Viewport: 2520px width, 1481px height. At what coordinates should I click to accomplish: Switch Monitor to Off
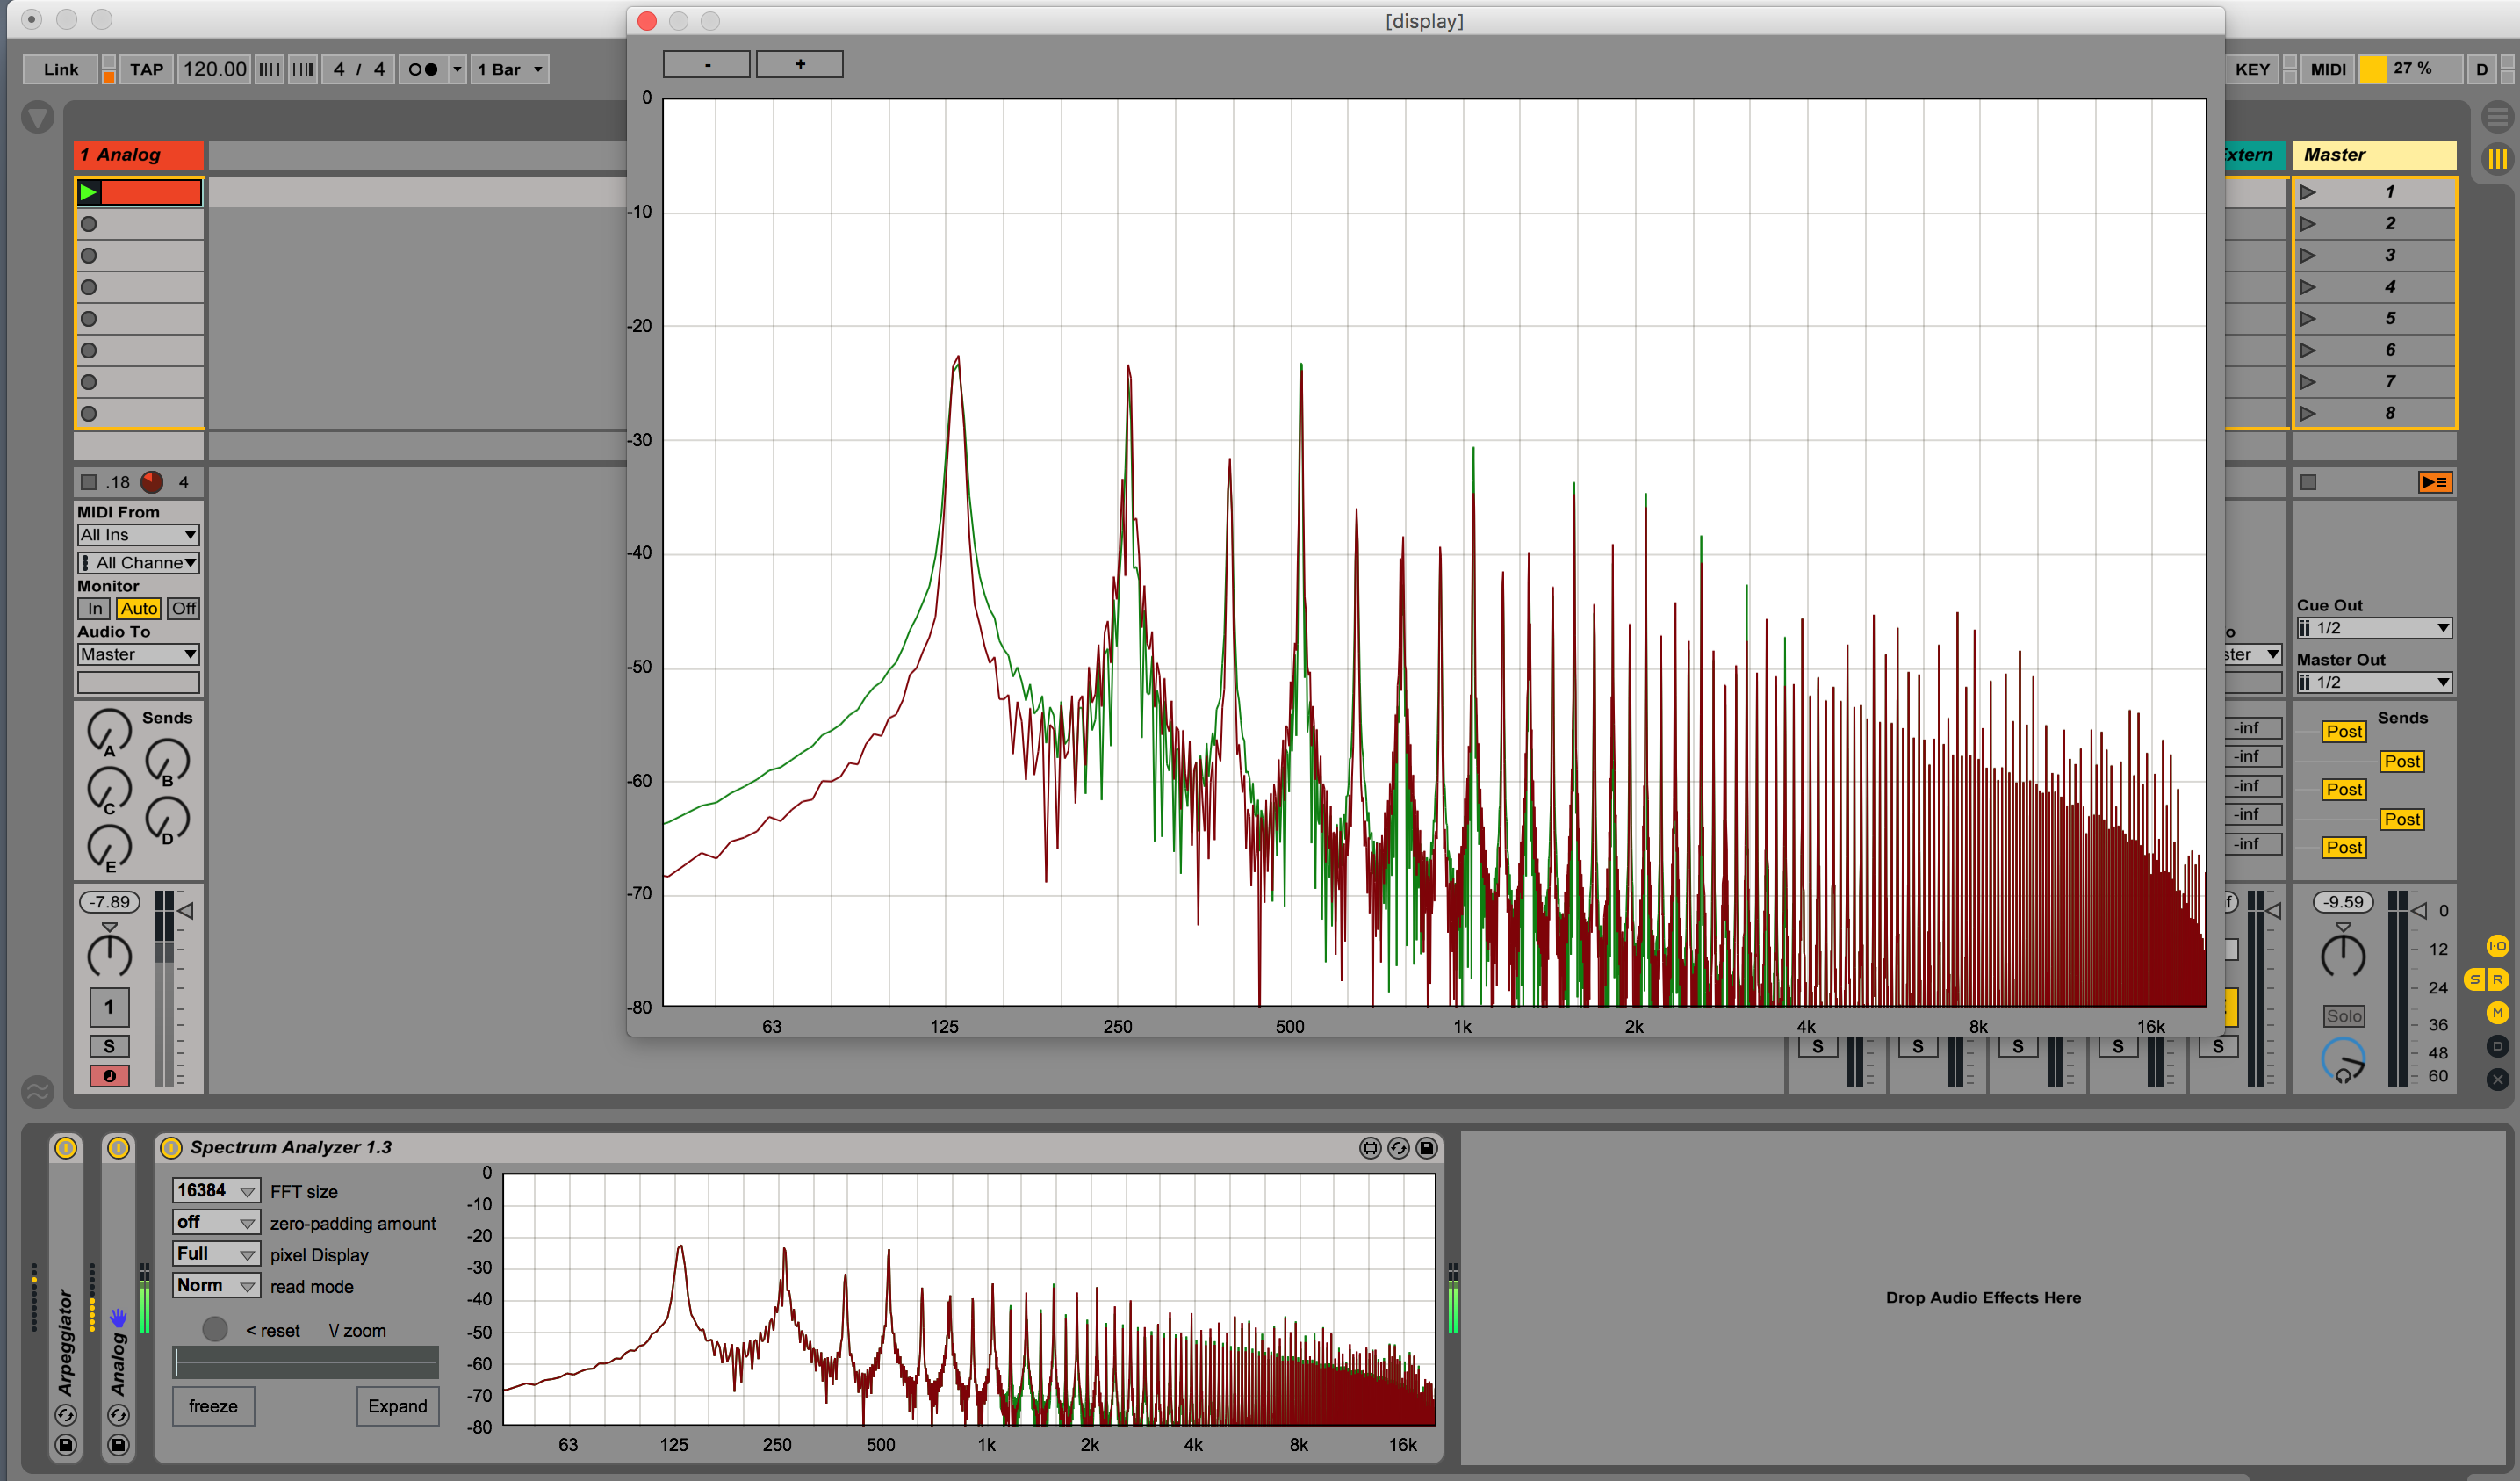[184, 609]
